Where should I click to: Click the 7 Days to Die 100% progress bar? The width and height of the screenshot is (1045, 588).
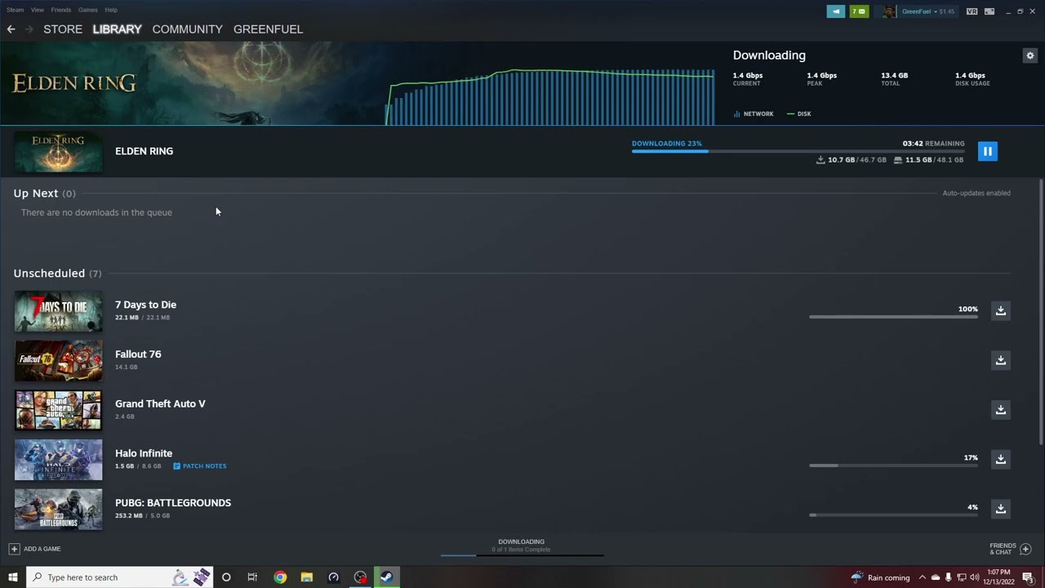(893, 317)
